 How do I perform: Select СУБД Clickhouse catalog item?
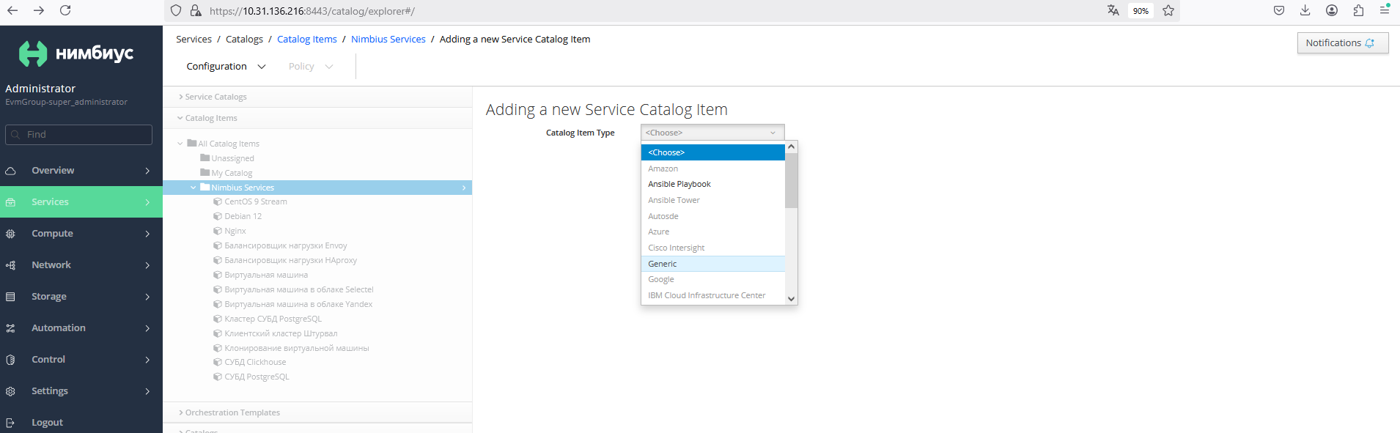pos(255,362)
